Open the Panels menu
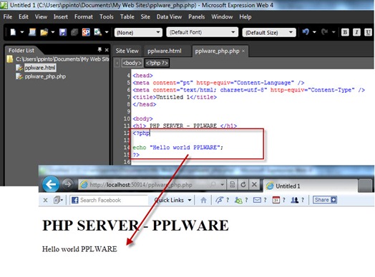 [196, 16]
